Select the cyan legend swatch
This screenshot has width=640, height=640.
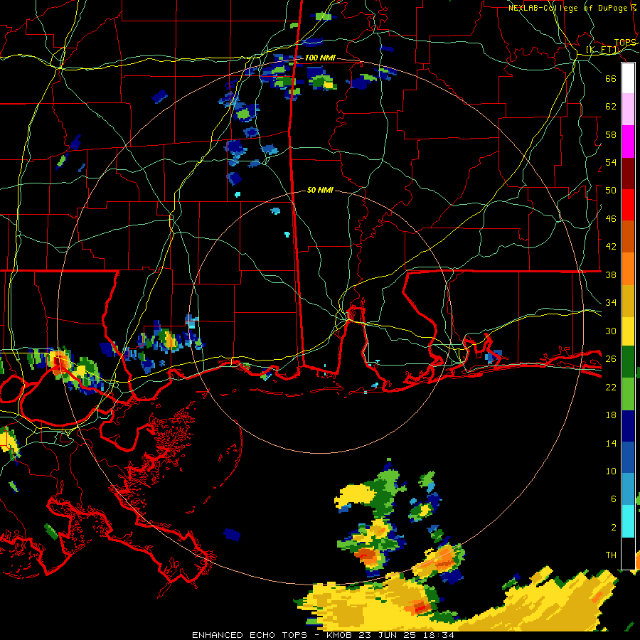pos(628,521)
